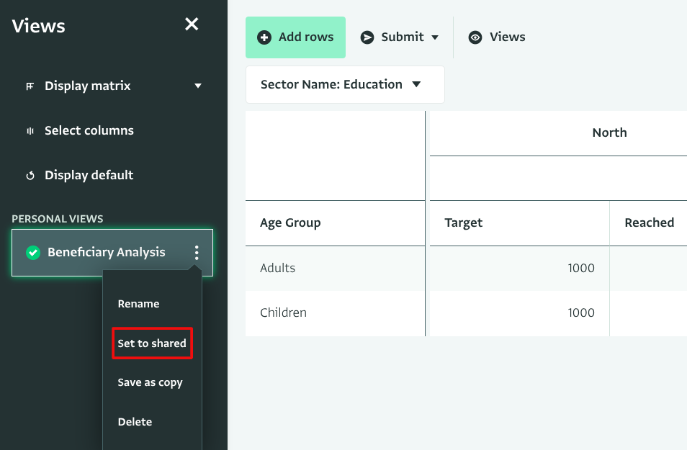Select Set to shared menu option

coord(152,343)
